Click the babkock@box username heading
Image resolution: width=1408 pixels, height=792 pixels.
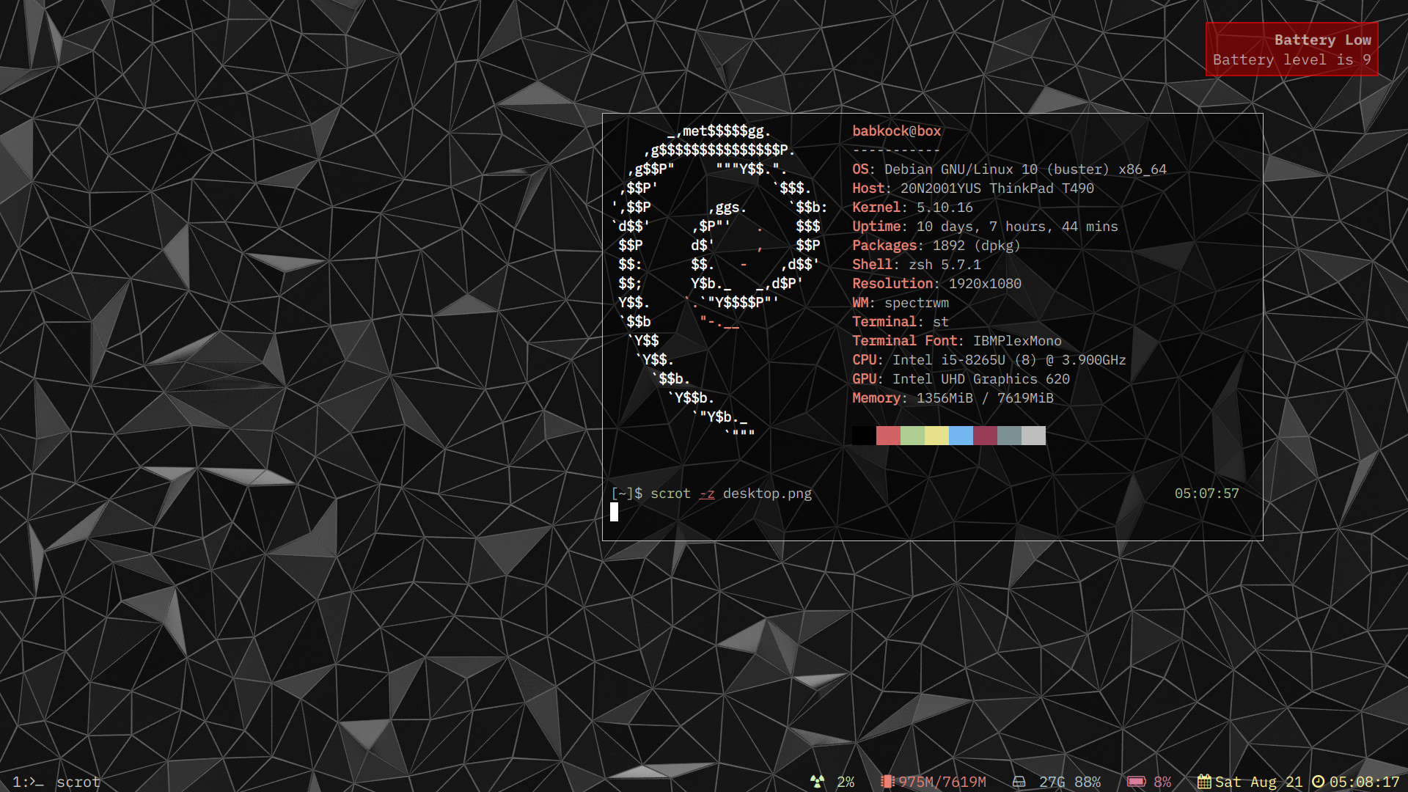tap(896, 131)
